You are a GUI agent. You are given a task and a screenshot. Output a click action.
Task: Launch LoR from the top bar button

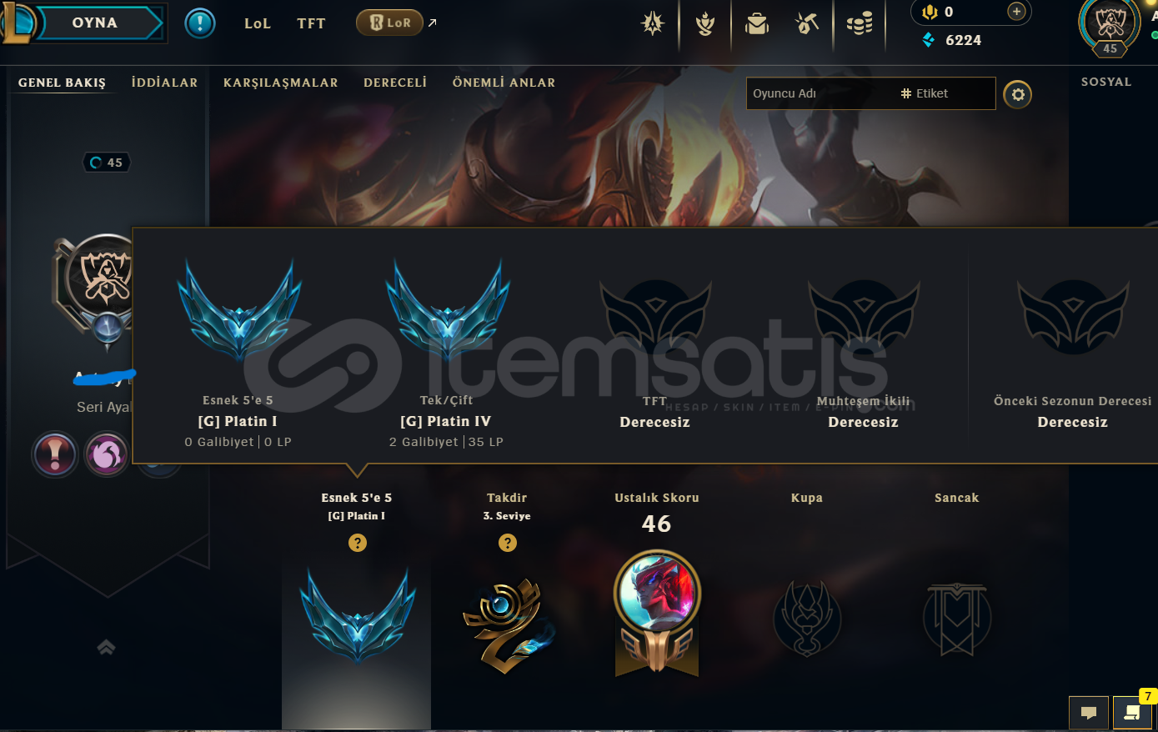click(x=390, y=23)
